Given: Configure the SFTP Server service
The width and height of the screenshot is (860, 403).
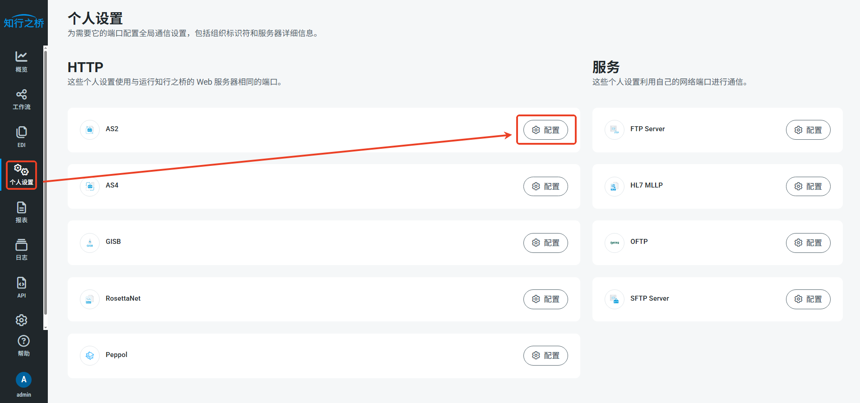Looking at the screenshot, I should pyautogui.click(x=808, y=299).
